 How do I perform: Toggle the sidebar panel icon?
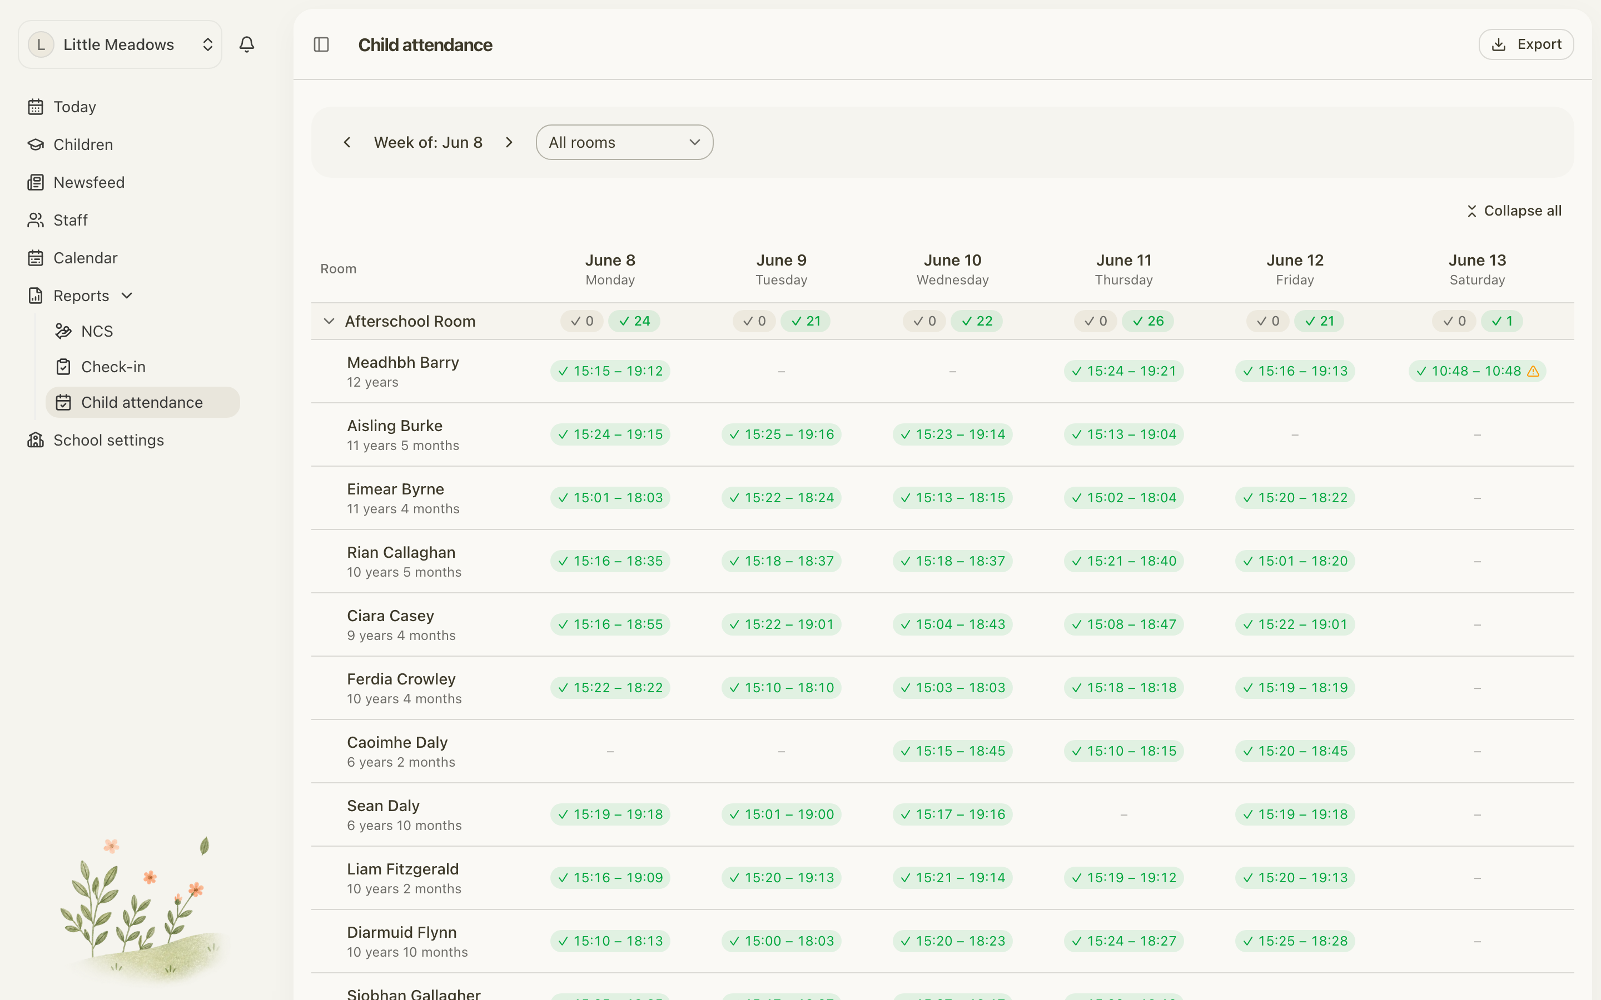321,44
